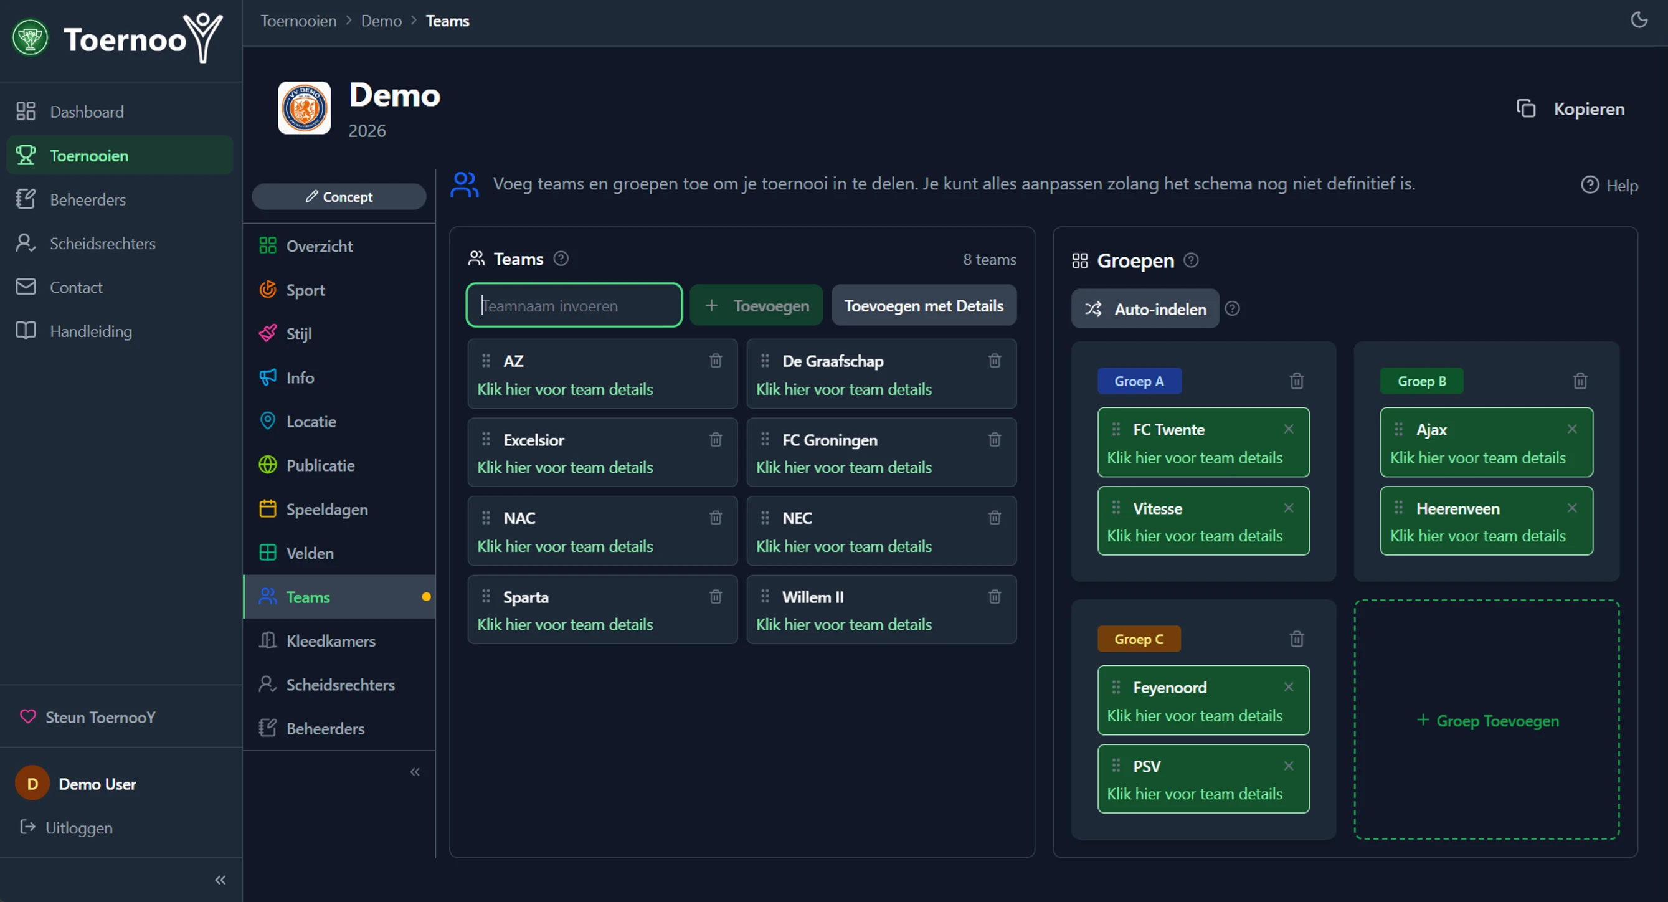Open the help tooltip next to Teams heading
1668x902 pixels.
561,259
